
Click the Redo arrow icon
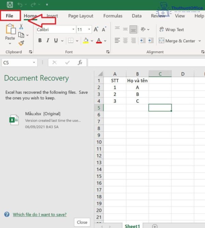point(33,5)
